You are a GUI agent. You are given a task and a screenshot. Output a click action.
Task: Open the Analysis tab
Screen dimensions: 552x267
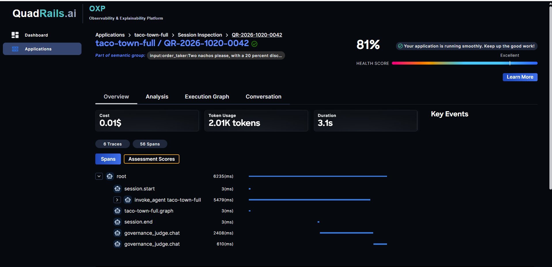157,97
